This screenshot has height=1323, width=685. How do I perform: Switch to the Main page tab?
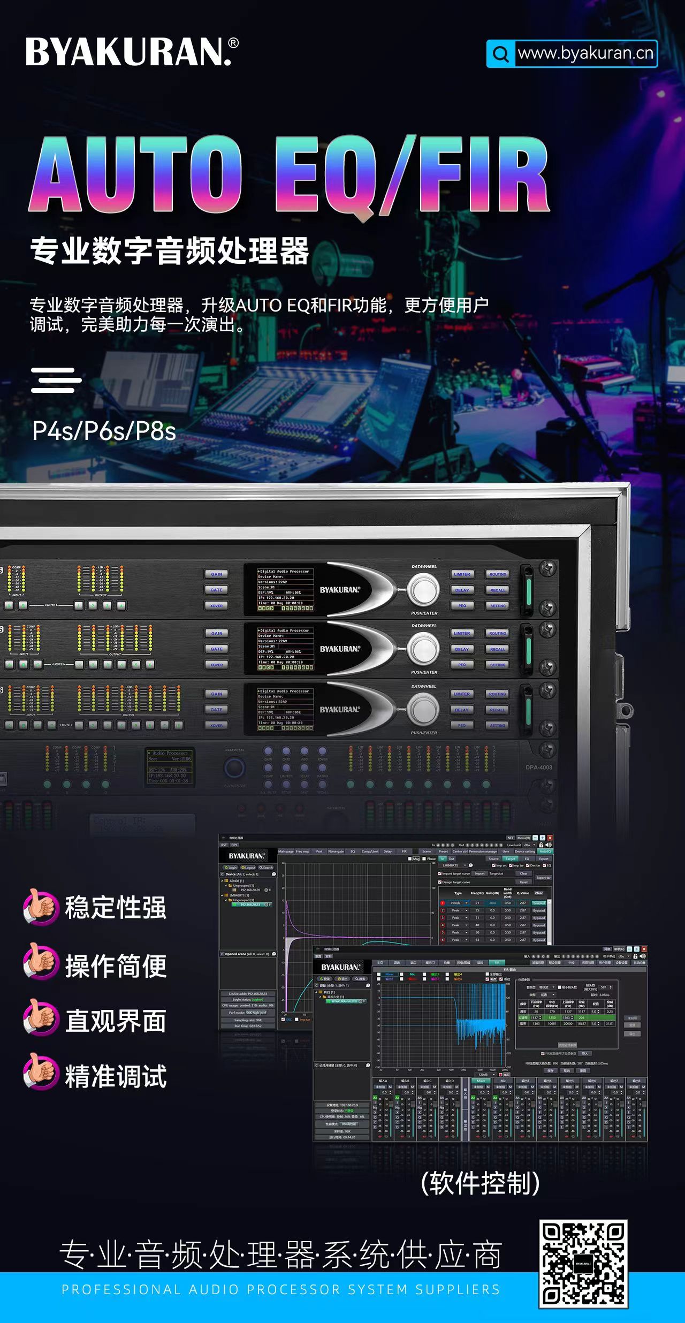pyautogui.click(x=286, y=851)
